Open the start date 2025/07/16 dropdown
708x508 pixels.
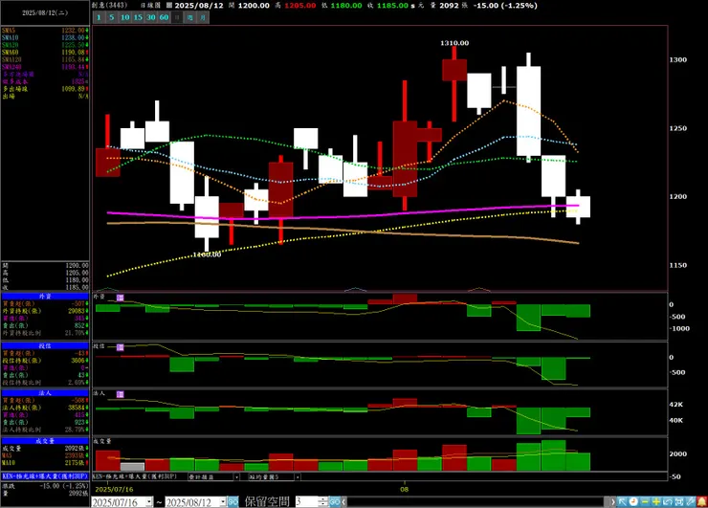click(x=149, y=501)
